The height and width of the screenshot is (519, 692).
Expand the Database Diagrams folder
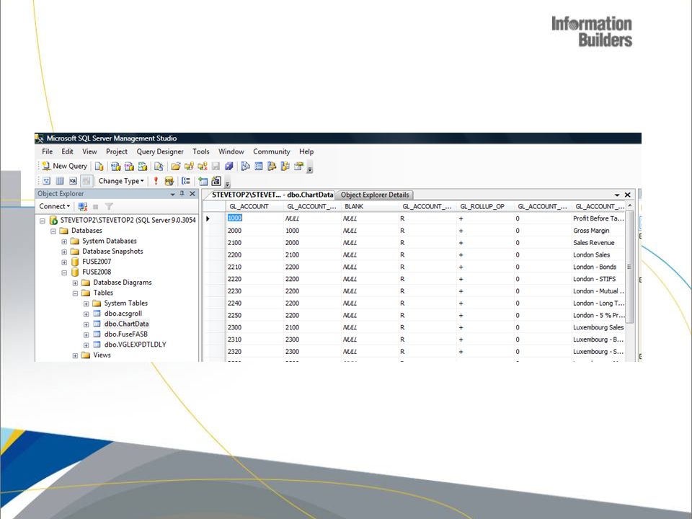pos(76,283)
